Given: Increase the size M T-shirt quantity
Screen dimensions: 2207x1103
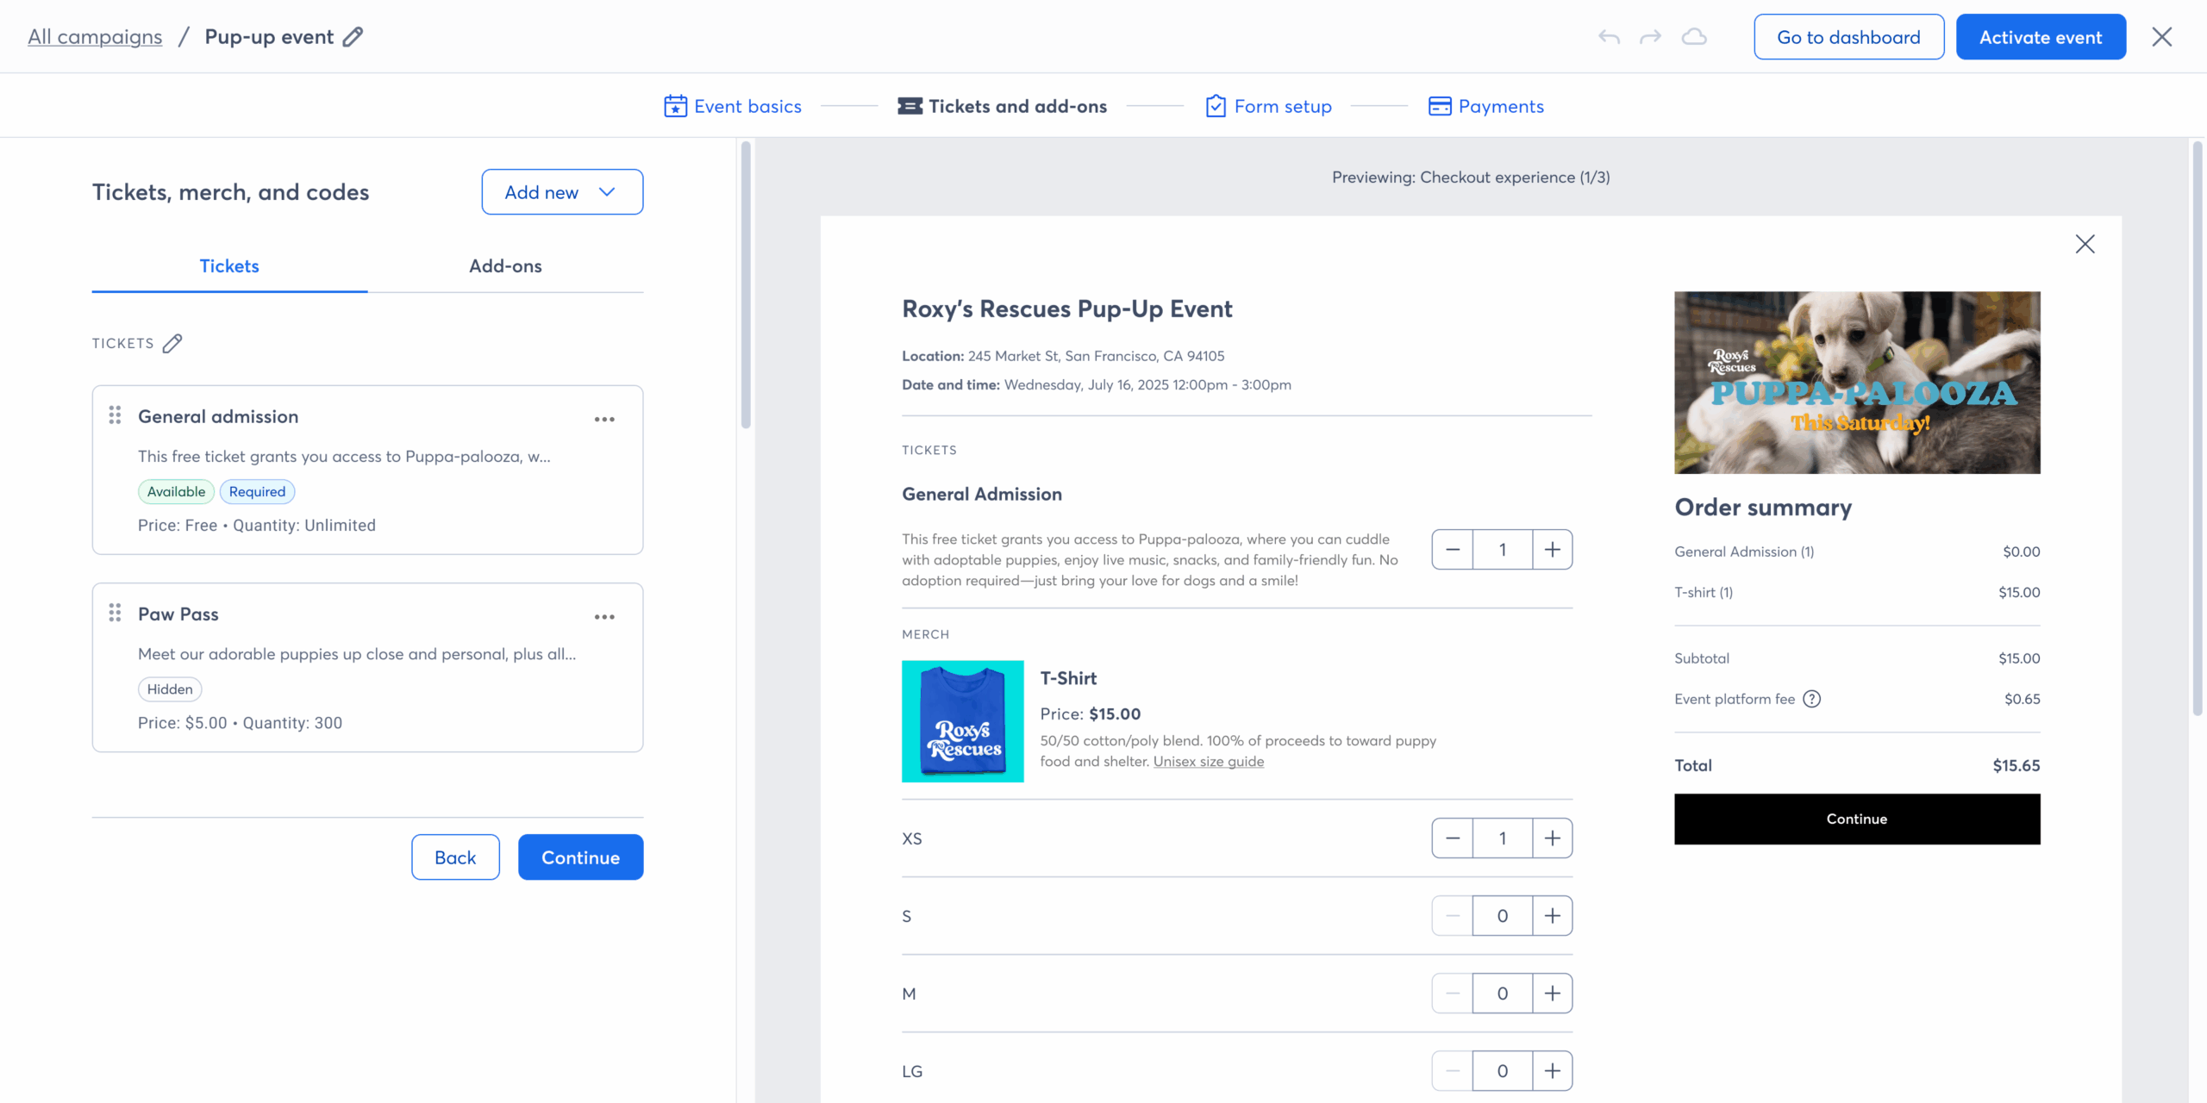Looking at the screenshot, I should [x=1553, y=994].
